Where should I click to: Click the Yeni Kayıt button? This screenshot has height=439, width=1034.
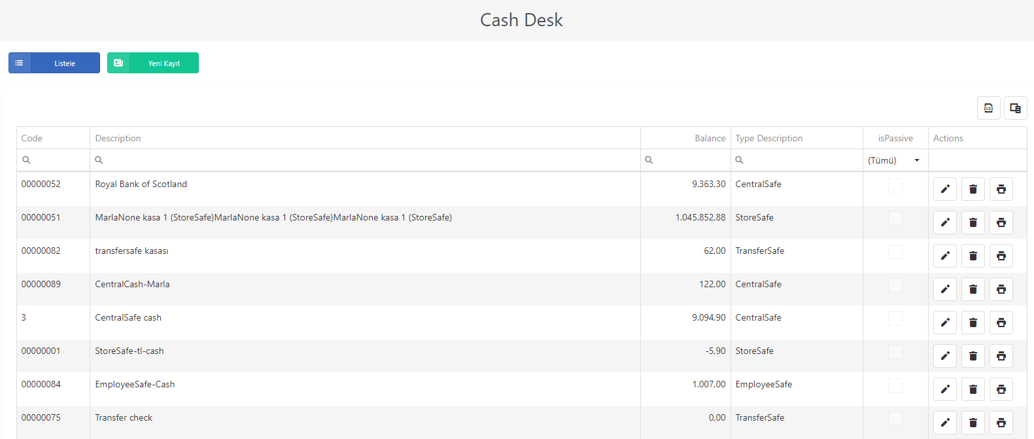[153, 63]
